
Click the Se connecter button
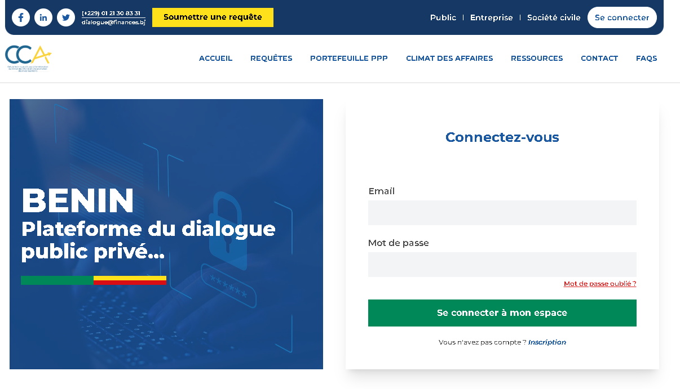click(x=622, y=17)
